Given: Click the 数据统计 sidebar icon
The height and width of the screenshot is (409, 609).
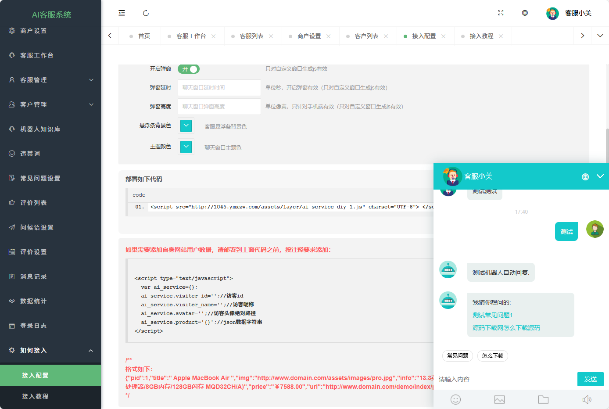Looking at the screenshot, I should (x=12, y=301).
